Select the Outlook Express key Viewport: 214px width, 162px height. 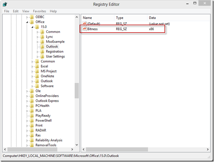click(47, 101)
